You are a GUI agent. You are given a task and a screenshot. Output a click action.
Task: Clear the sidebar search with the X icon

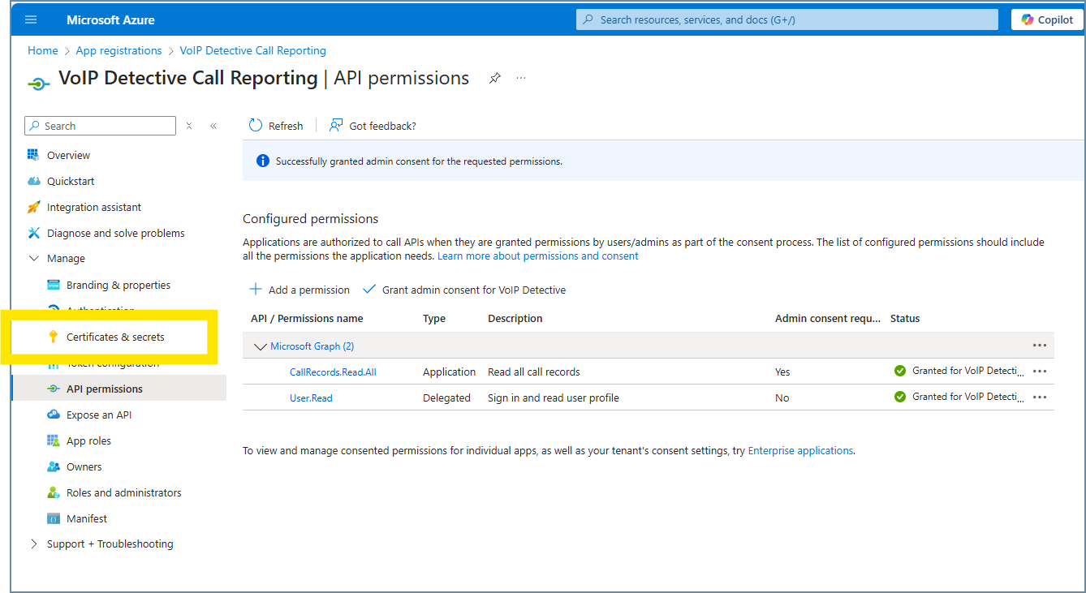coord(189,126)
